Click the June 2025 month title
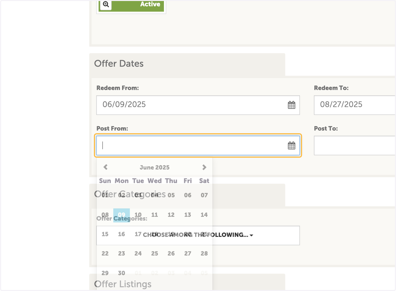The image size is (396, 291). 154,168
